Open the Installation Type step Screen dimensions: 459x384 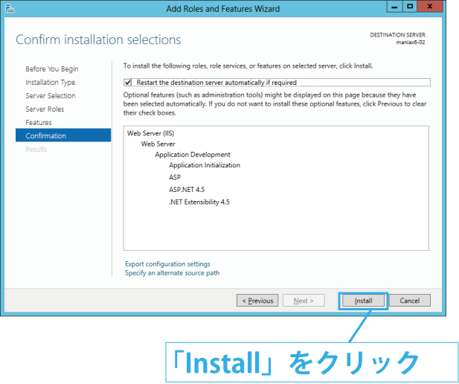point(50,83)
